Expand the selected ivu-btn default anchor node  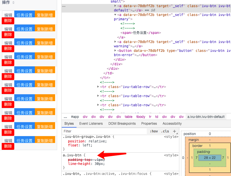[115, 6]
